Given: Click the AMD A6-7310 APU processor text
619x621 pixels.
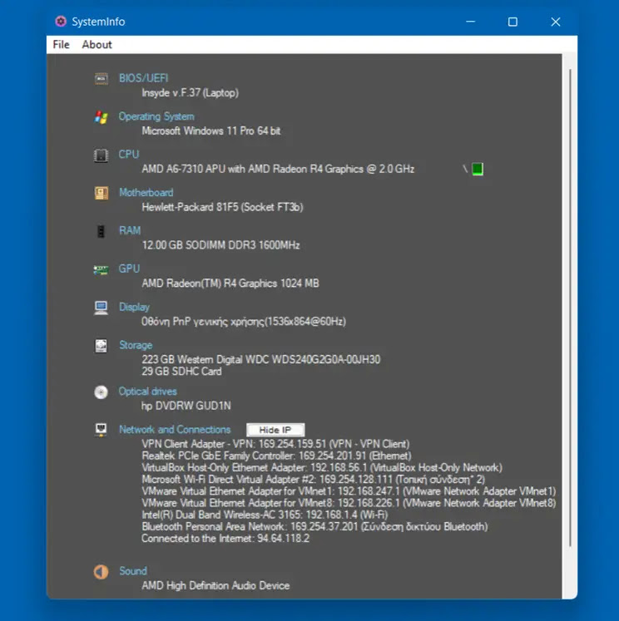Looking at the screenshot, I should click(x=278, y=169).
